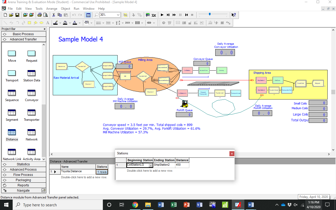This screenshot has height=210, width=336.
Task: Save the model with the floppy icon
Action: [17, 15]
